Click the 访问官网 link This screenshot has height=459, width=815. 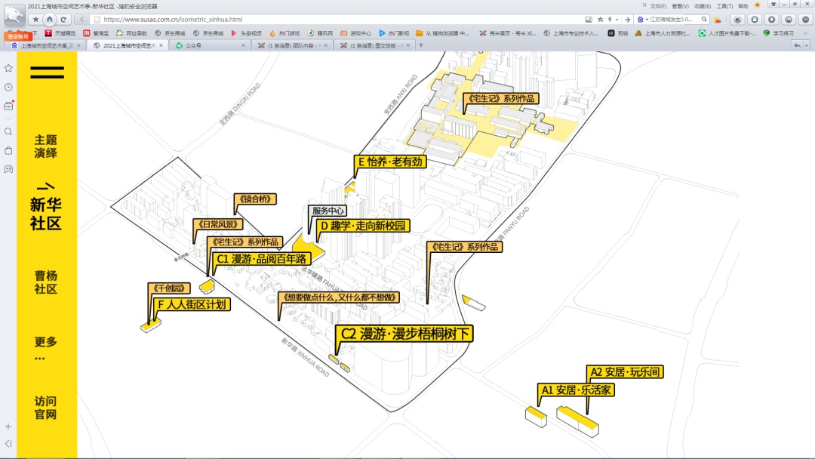(x=45, y=408)
